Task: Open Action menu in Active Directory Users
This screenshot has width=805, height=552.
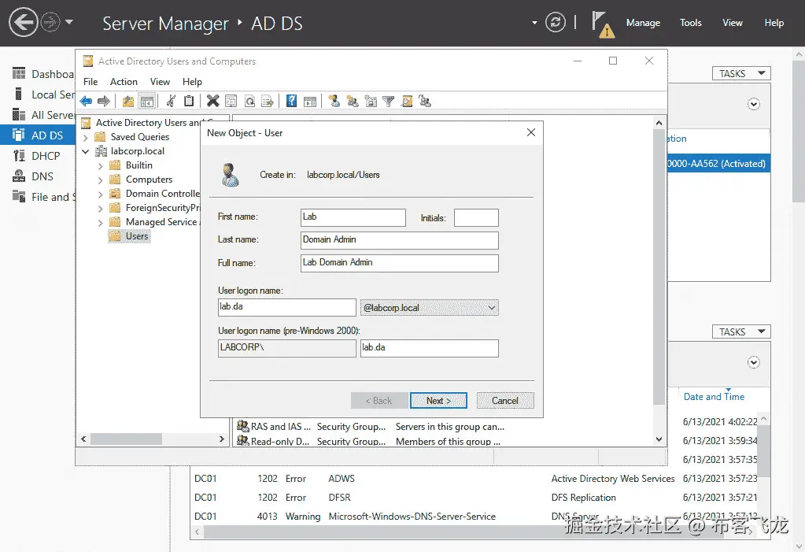Action: click(x=124, y=82)
